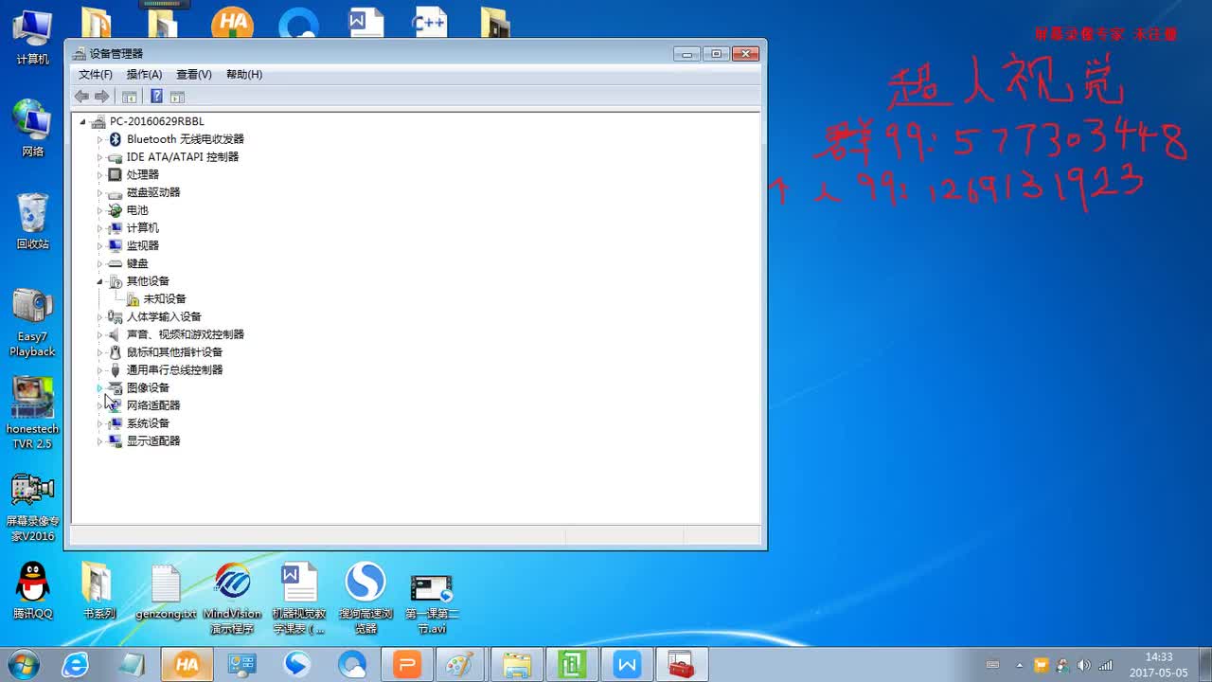Expand the 通用串行总线控制器 category
The width and height of the screenshot is (1212, 682).
(x=99, y=370)
